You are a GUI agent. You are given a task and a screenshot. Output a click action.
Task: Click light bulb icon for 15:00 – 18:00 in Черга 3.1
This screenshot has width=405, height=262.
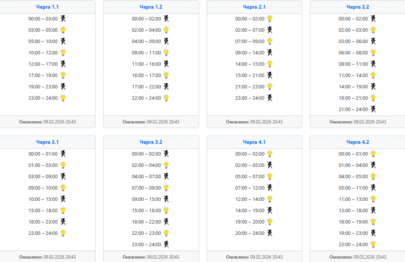[x=63, y=211]
